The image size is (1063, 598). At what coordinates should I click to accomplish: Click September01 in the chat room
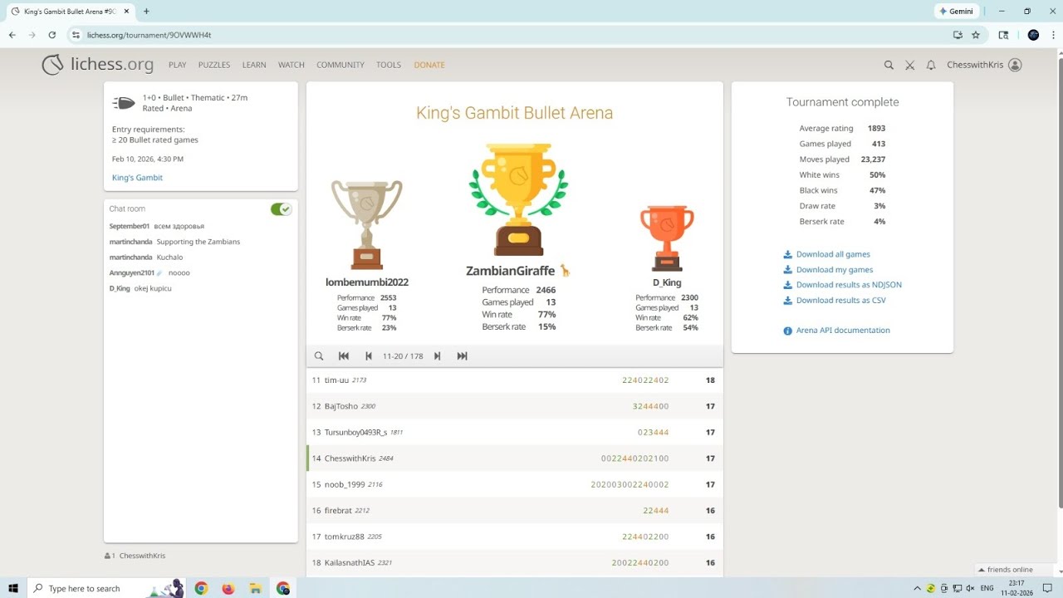tap(130, 226)
